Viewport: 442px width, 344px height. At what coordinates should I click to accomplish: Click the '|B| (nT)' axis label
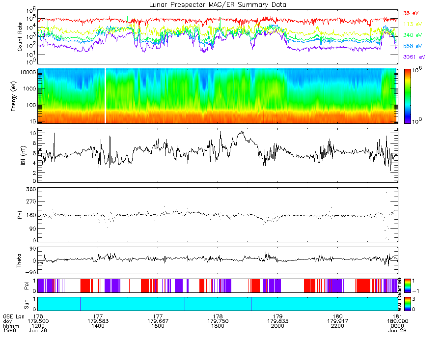pyautogui.click(x=23, y=155)
